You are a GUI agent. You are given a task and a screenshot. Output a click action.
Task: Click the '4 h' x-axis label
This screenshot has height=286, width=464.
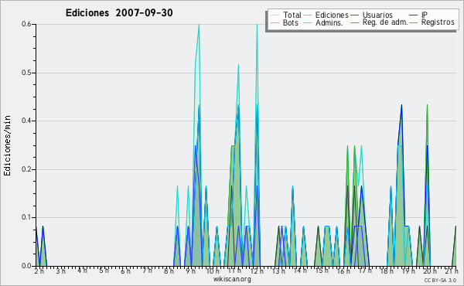pyautogui.click(x=82, y=271)
